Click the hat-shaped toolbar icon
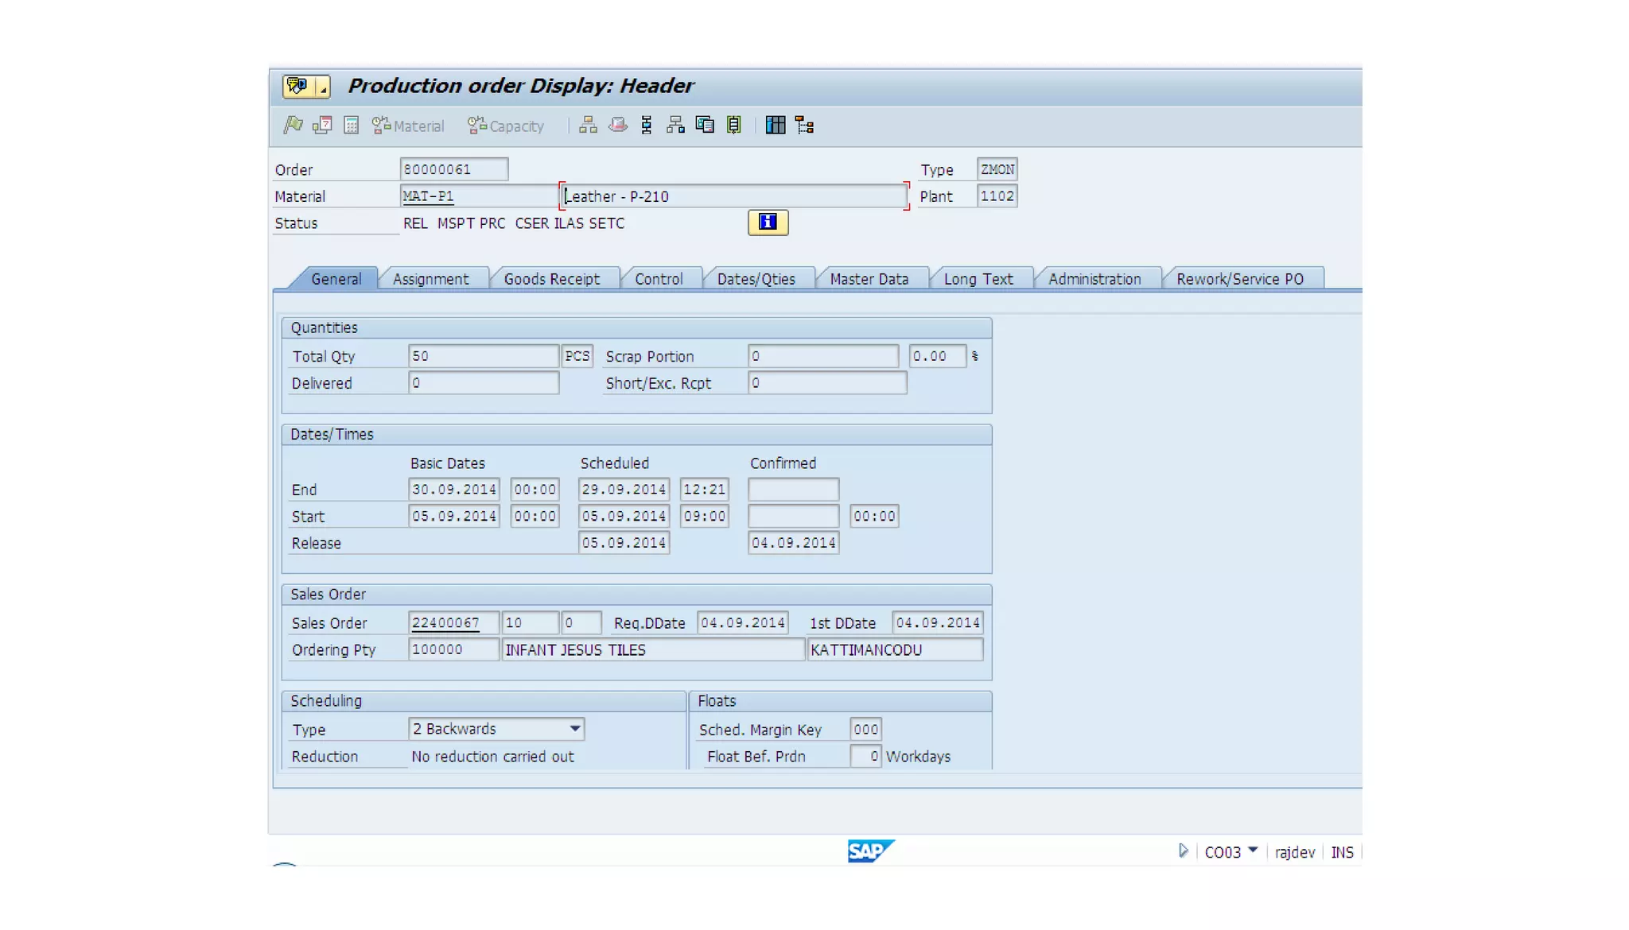 click(618, 126)
